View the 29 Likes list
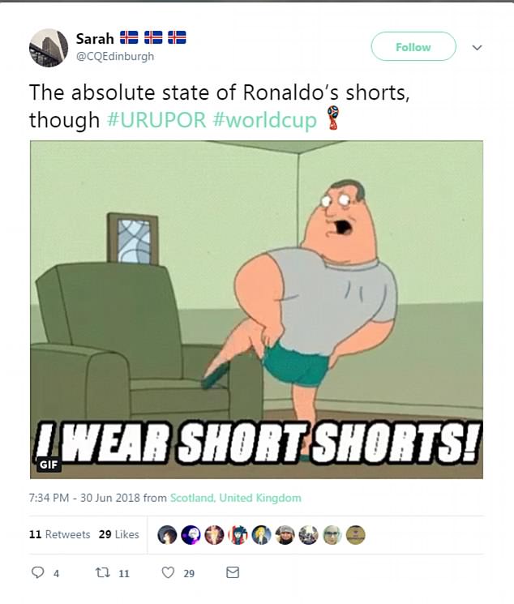The width and height of the screenshot is (514, 604). [x=118, y=534]
